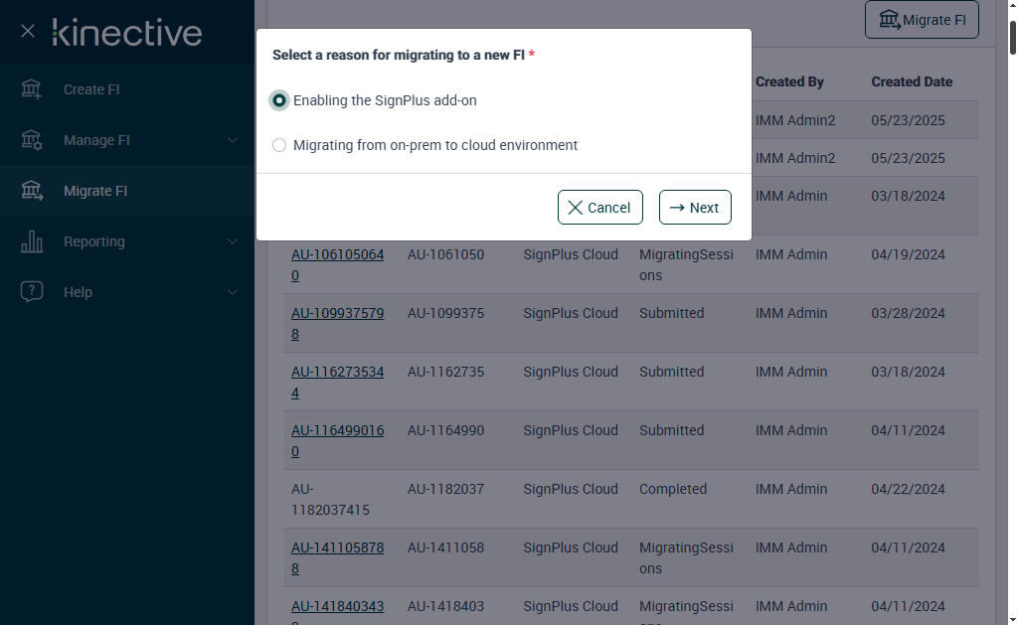This screenshot has height=625, width=1018.
Task: Click Next to continue migration
Action: pyautogui.click(x=695, y=207)
